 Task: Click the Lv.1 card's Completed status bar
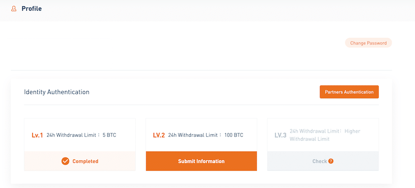click(80, 161)
